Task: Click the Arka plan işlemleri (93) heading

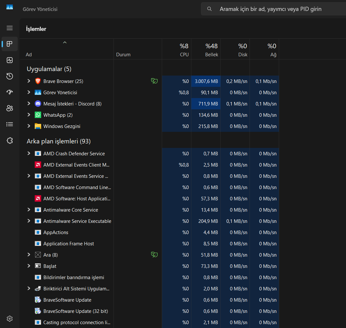Action: point(59,141)
